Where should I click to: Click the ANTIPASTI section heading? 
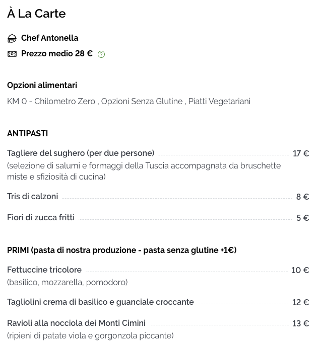point(28,133)
